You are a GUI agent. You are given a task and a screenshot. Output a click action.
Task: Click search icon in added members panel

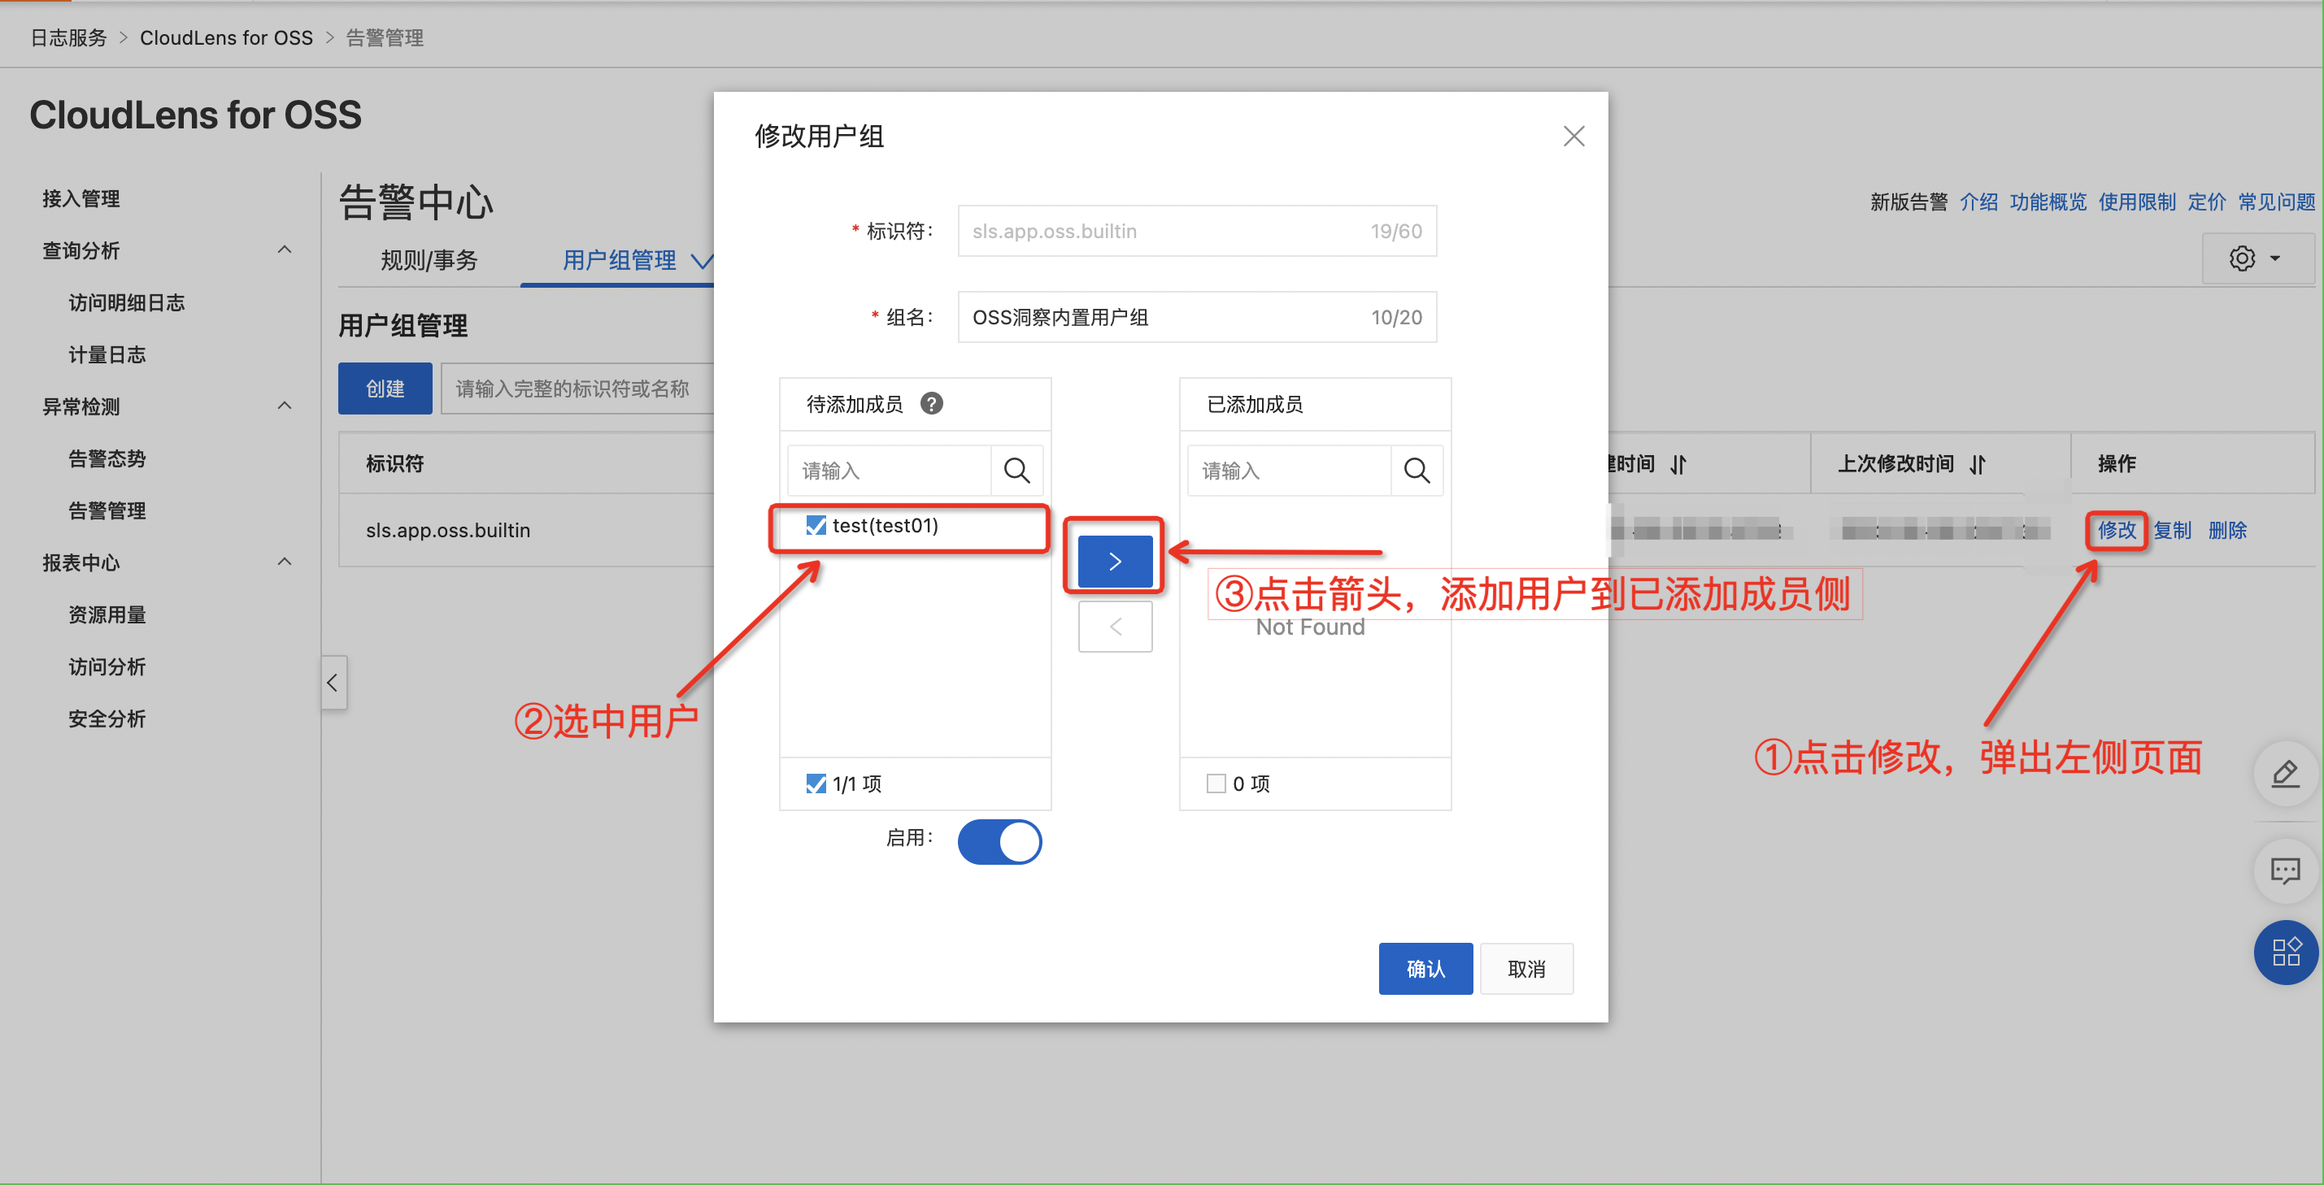[1417, 470]
